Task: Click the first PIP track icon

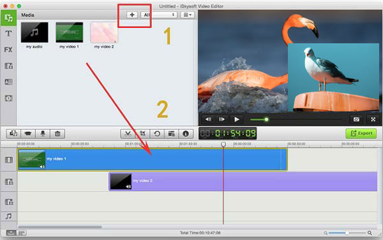Action: coord(9,182)
